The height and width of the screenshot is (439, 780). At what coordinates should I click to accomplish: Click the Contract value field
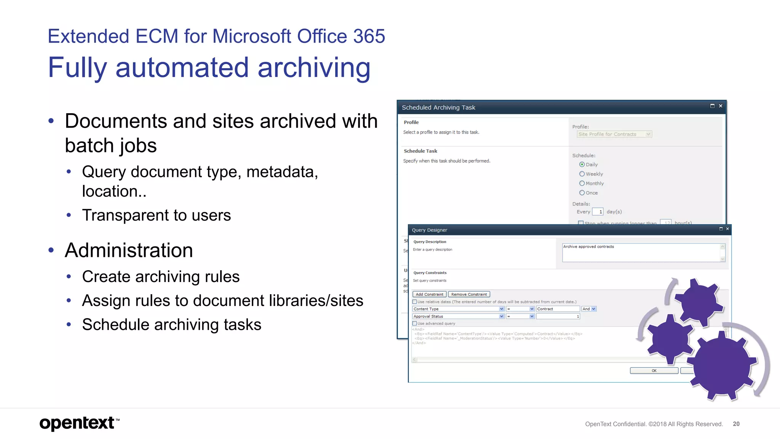(558, 309)
